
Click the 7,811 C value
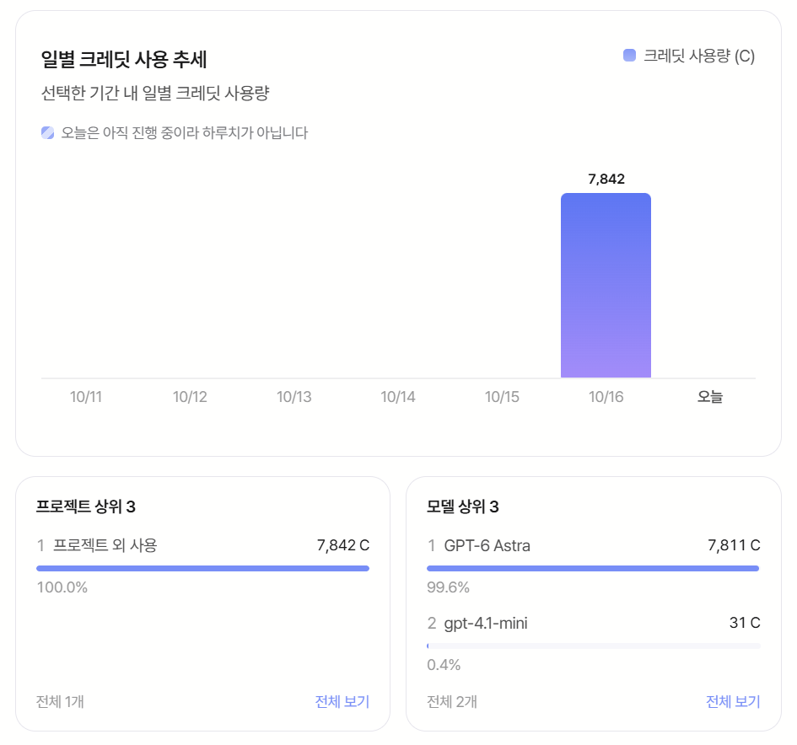tap(734, 545)
